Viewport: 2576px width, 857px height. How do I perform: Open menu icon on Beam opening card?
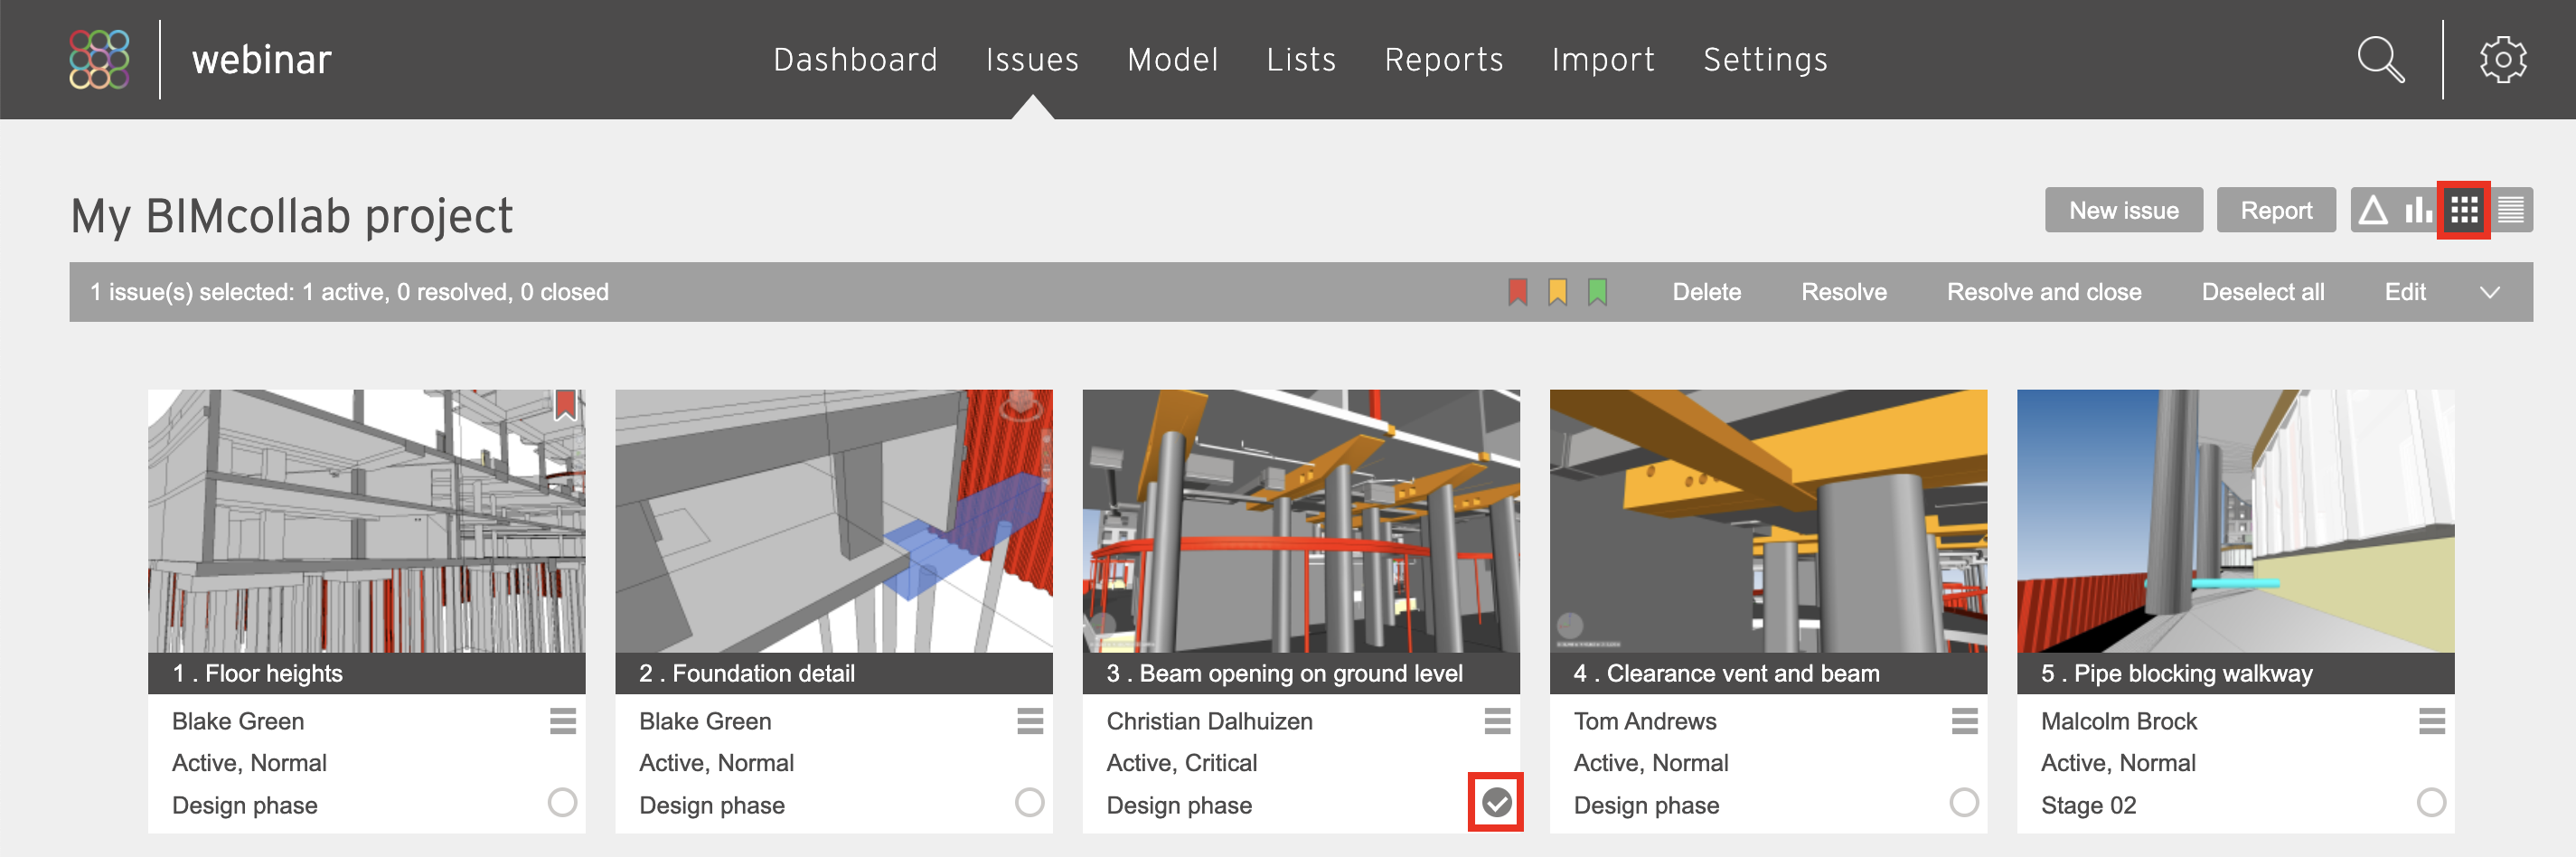(x=1497, y=721)
